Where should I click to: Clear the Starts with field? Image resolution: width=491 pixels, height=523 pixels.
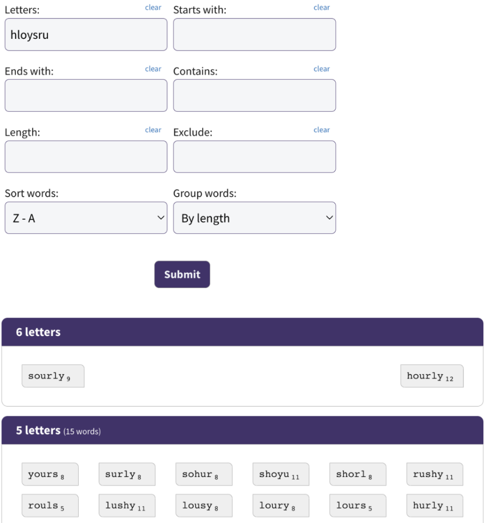tap(321, 8)
